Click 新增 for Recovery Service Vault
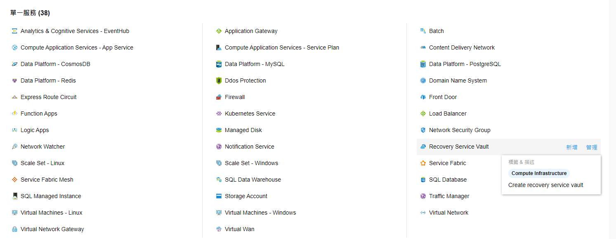The height and width of the screenshot is (239, 616). pos(572,147)
